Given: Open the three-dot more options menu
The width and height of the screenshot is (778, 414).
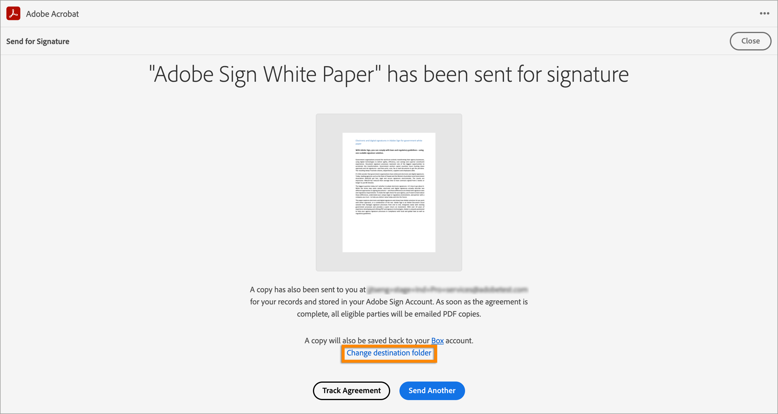Looking at the screenshot, I should point(764,13).
